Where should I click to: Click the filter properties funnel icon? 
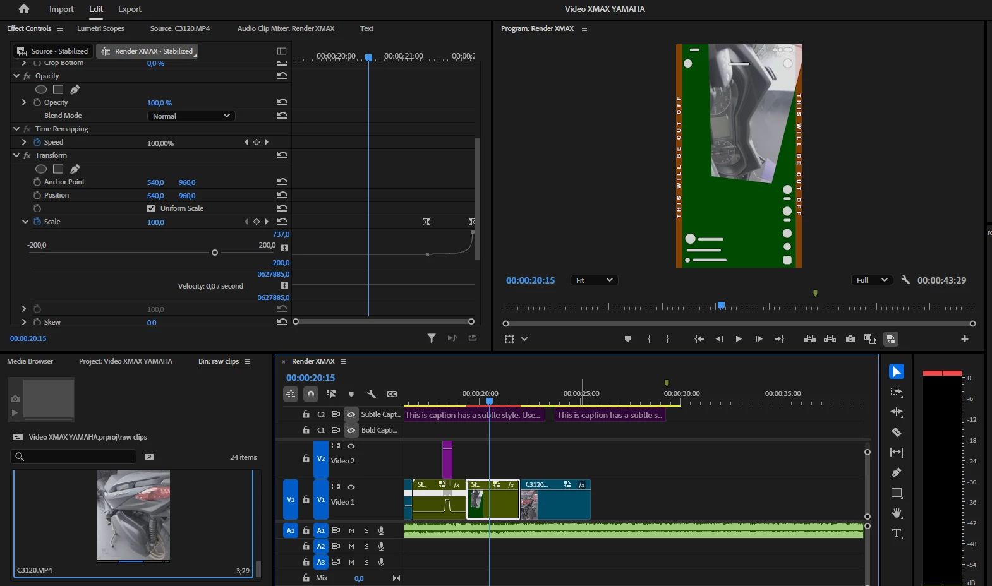432,338
